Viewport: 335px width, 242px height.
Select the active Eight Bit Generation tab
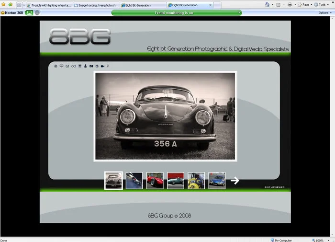(x=188, y=5)
